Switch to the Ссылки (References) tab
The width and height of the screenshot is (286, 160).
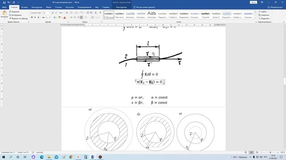(59, 7)
